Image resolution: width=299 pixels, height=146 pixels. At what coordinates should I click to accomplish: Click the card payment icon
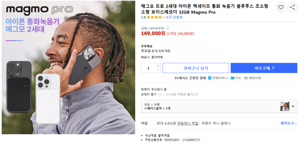click(232, 78)
